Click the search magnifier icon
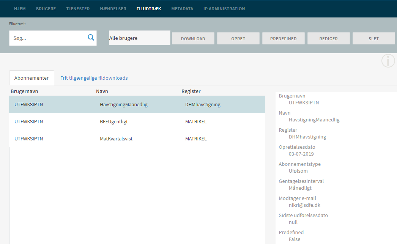Screen dimensions: 397x244 click(91, 37)
